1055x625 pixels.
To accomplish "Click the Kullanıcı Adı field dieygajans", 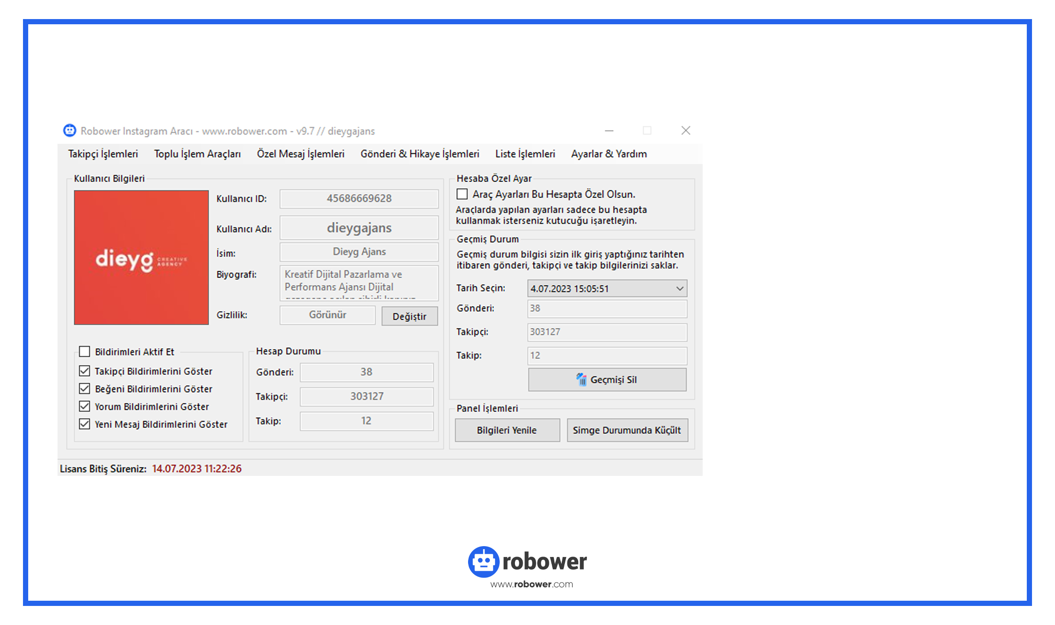I will (359, 228).
